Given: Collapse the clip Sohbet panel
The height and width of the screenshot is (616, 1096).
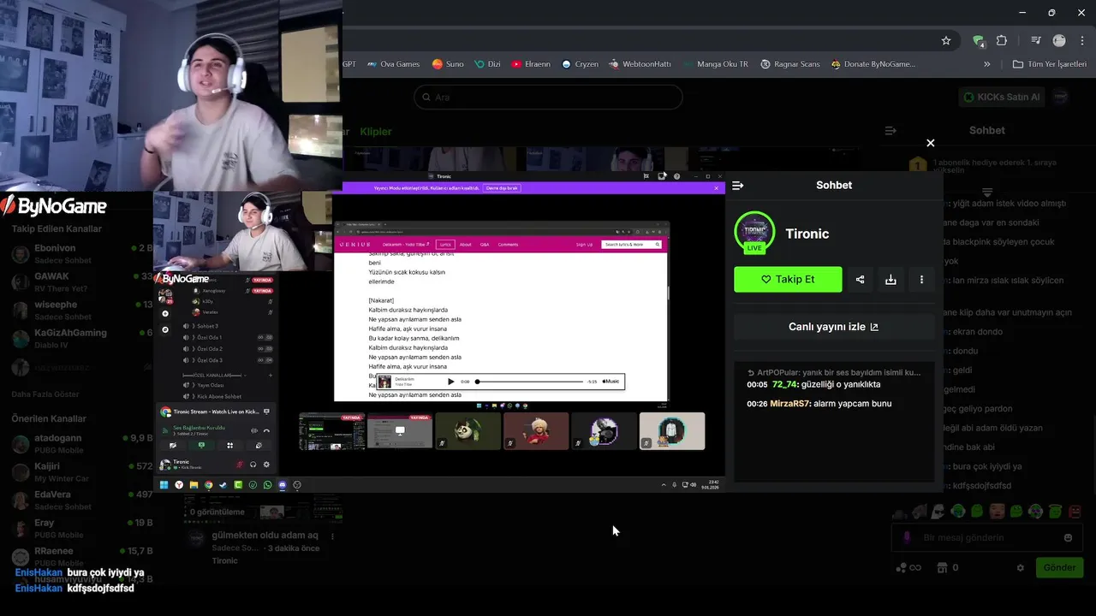Looking at the screenshot, I should (x=738, y=185).
